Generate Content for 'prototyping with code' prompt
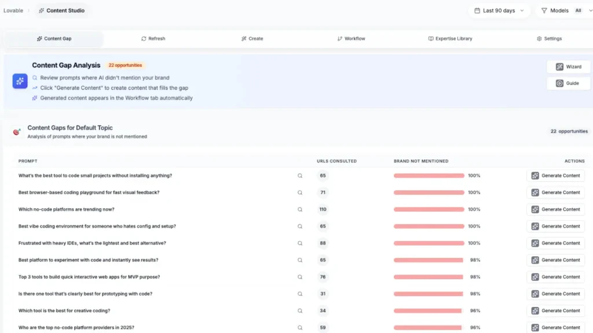 [555, 294]
